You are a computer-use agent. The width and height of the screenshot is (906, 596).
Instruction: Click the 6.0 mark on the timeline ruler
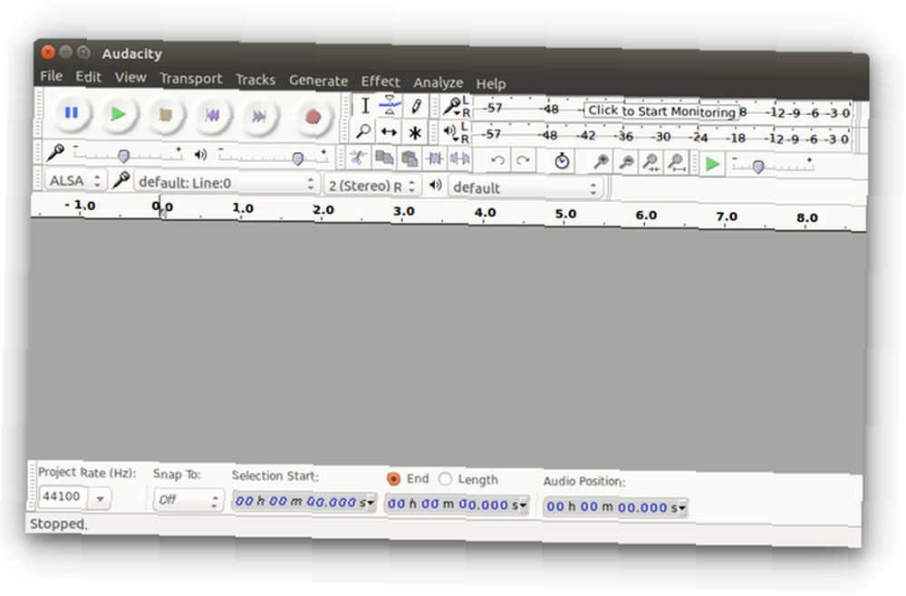coord(646,216)
